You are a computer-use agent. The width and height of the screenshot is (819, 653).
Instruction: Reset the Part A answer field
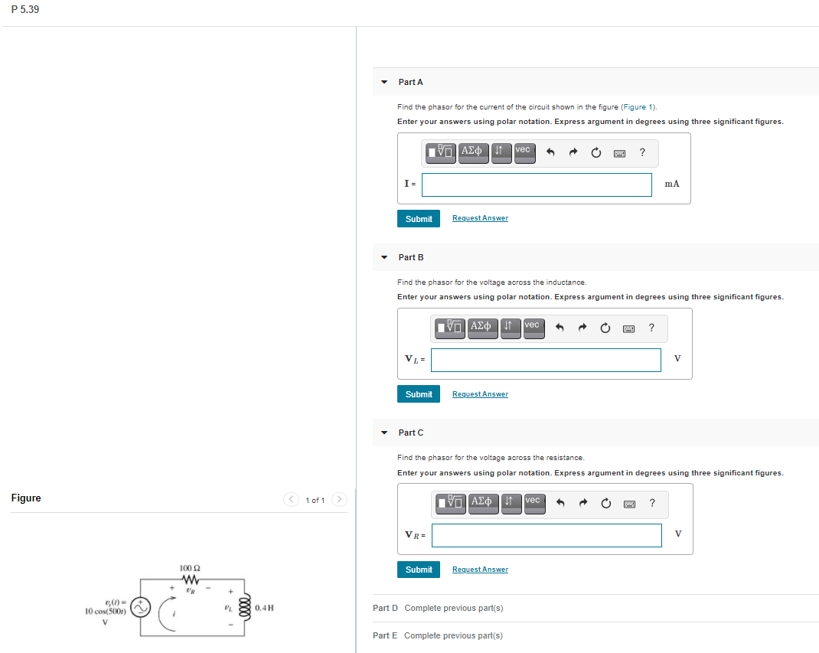pos(596,152)
